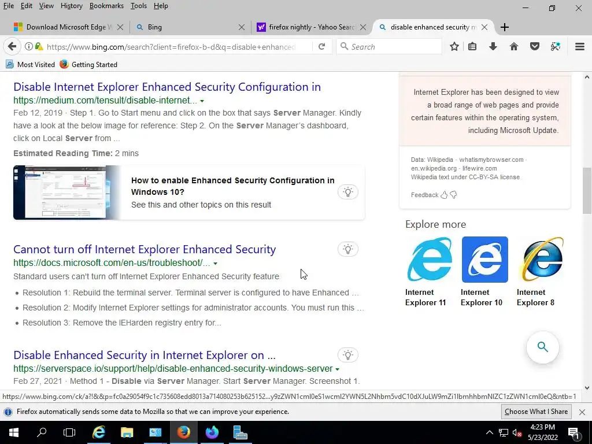Click the page vertical scrollbar thumb
592x444 pixels.
pos(587,190)
